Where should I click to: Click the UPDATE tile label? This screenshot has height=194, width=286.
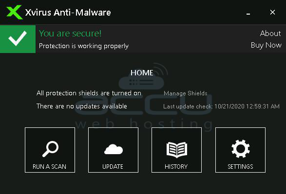[x=113, y=166]
